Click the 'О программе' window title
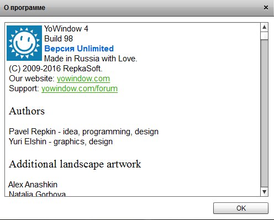 point(24,8)
